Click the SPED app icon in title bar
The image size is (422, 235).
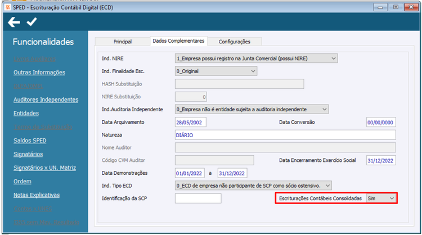8,7
